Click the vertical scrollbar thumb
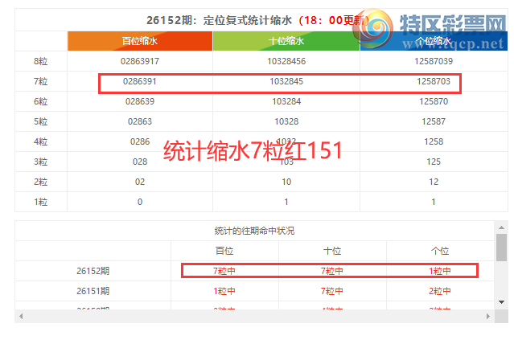This screenshot has height=344, width=514. (501, 248)
